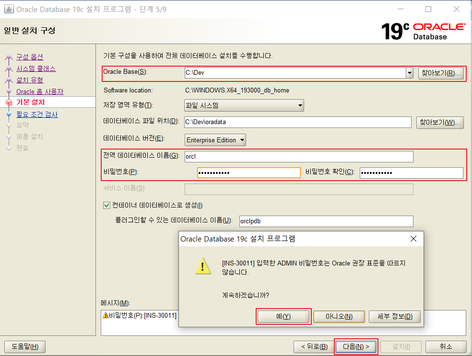Click the 비밀번호(P) password field
The width and height of the screenshot is (472, 356).
(x=248, y=173)
